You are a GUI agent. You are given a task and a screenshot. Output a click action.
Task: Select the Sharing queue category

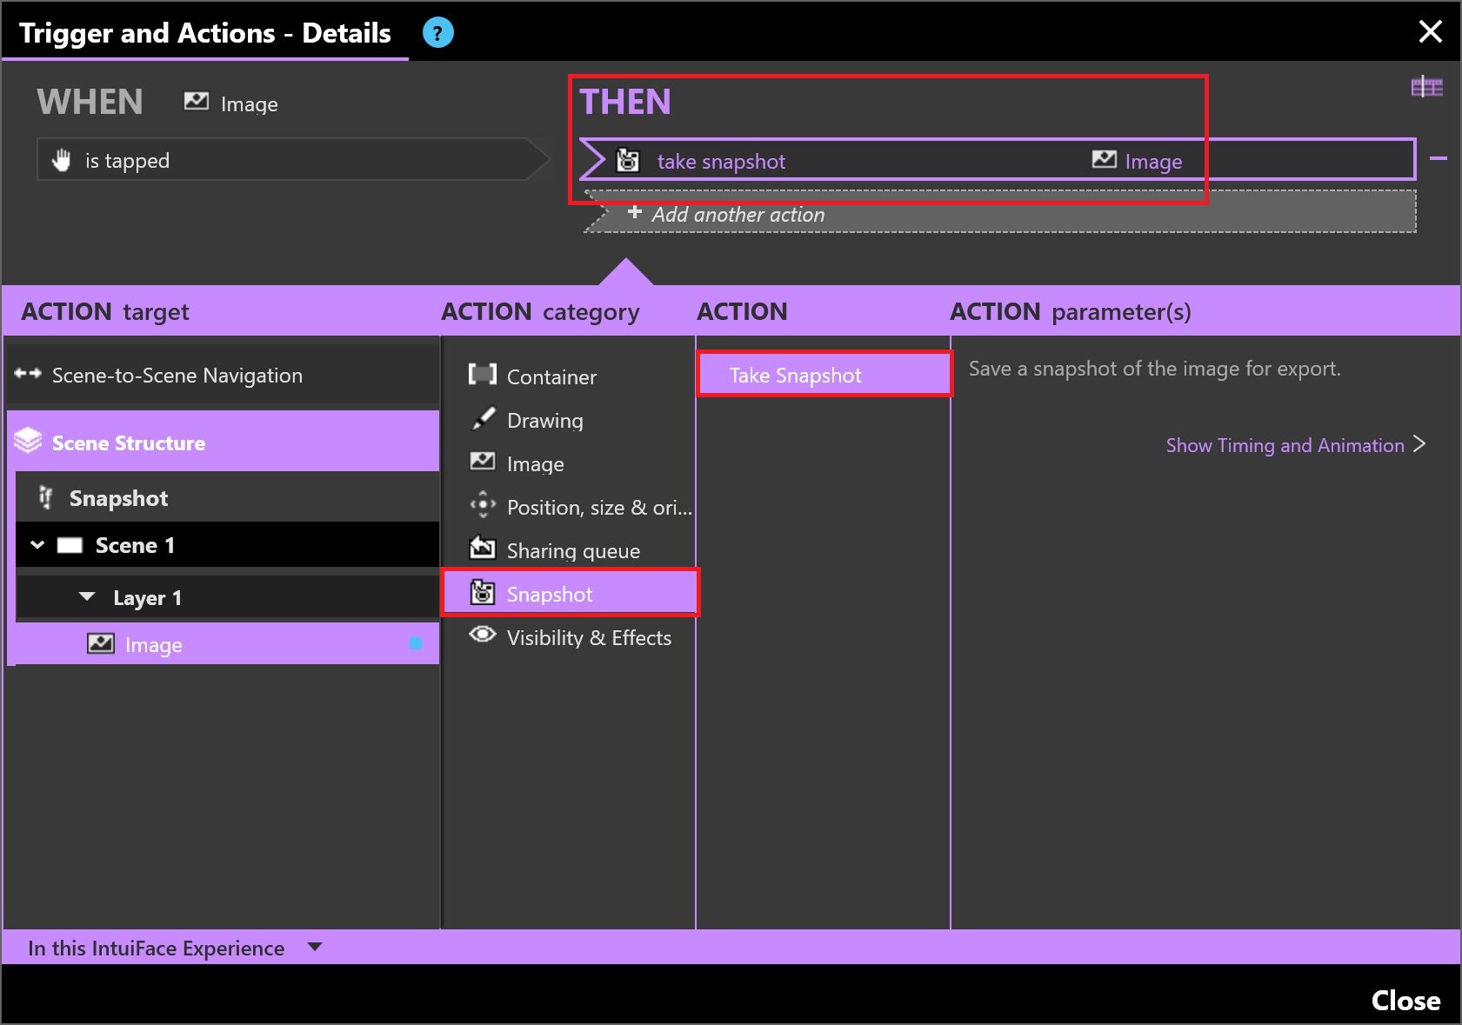[x=572, y=551]
